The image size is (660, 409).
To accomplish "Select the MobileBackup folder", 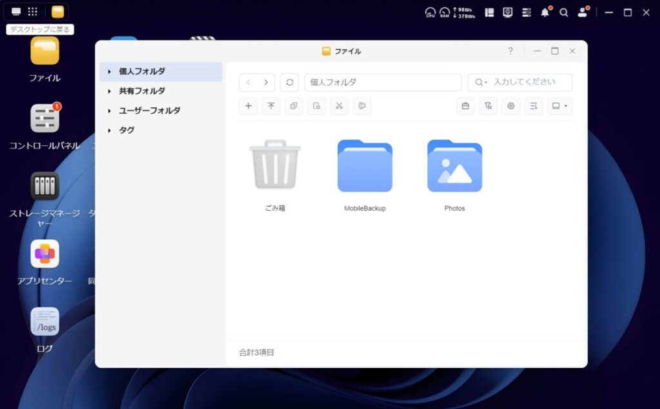I will [x=365, y=167].
